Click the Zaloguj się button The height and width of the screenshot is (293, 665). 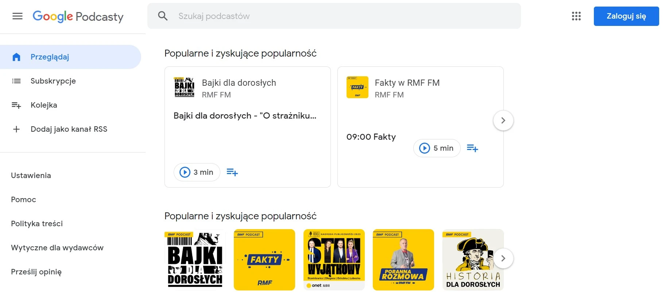point(626,16)
